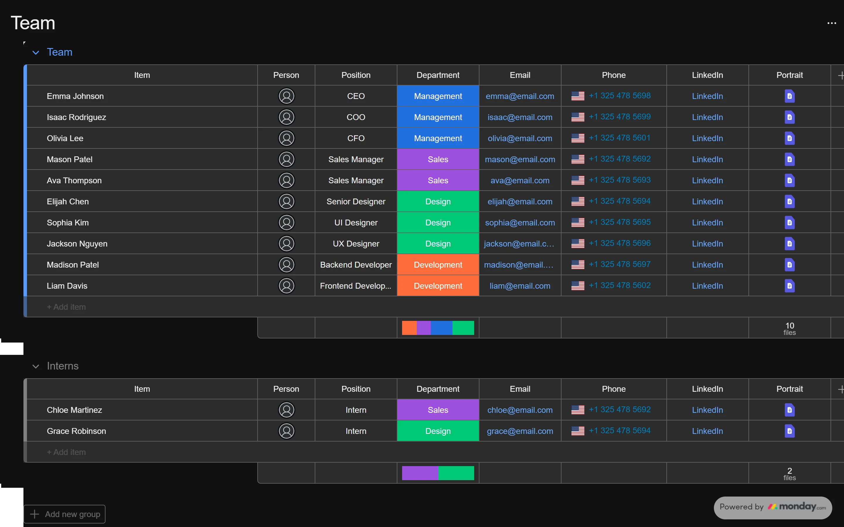Click the plus icon in Add new group

point(35,514)
